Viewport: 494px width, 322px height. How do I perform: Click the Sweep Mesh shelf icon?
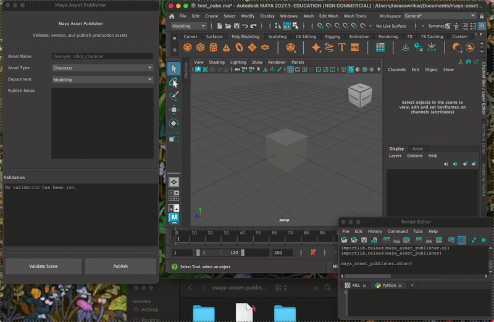pyautogui.click(x=329, y=48)
